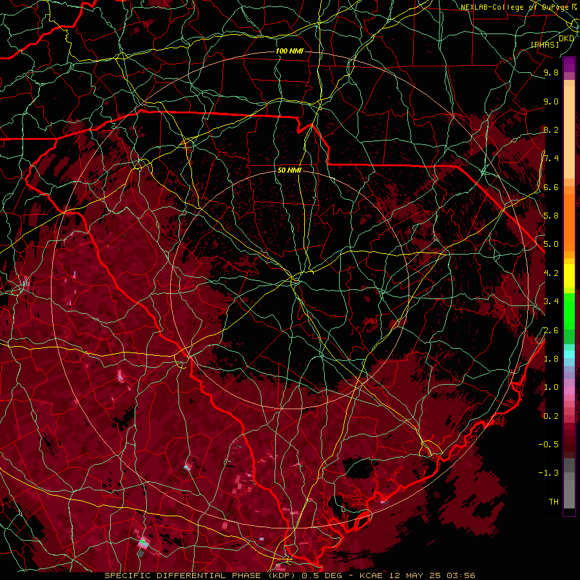Click the 2.6 scale label
The height and width of the screenshot is (580, 580).
point(551,331)
